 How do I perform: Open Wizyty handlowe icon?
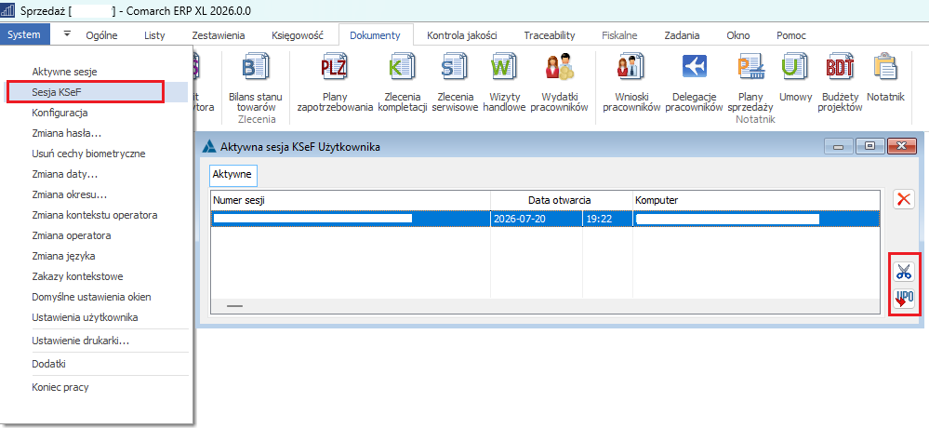[x=504, y=68]
